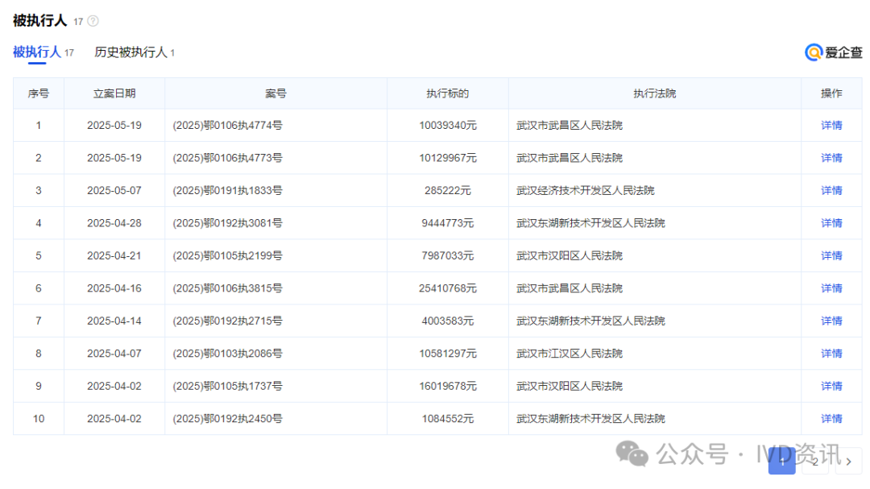Select case number (2025)鄂0192执3081号
Screen dimensions: 870x489
point(227,223)
